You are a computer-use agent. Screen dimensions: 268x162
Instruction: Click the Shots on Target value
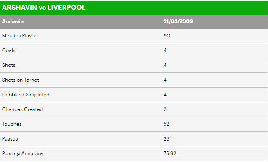pos(165,80)
